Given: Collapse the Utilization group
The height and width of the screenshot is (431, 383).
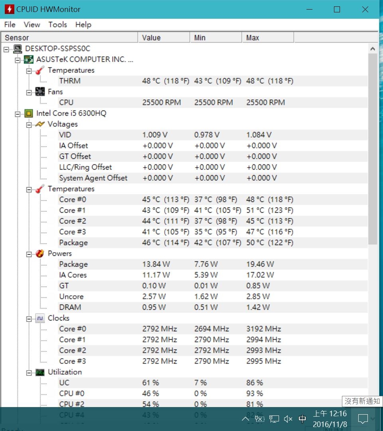Looking at the screenshot, I should point(29,373).
